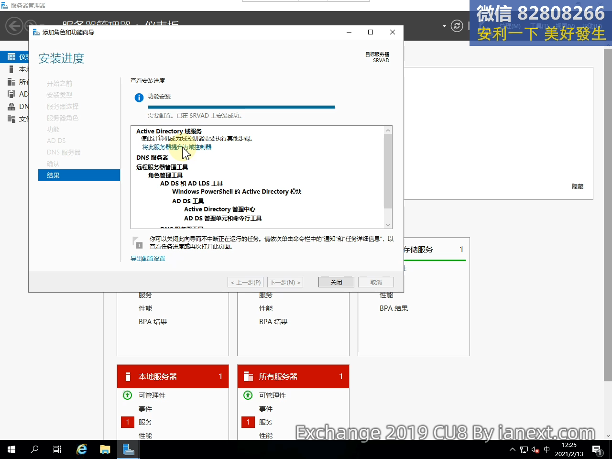Click Active Directory 域服务 entry in results
Screen dimensions: 612x459
click(x=169, y=131)
